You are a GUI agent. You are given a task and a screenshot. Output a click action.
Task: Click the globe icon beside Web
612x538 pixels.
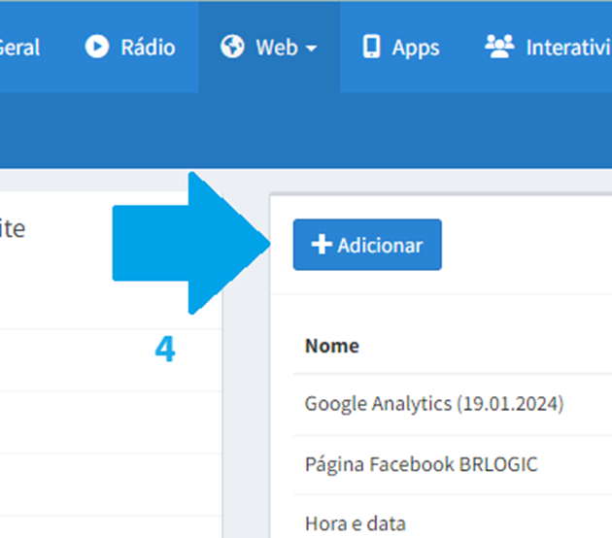[232, 47]
